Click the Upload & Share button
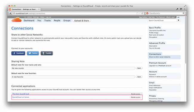The image size is (194, 112). [x=81, y=21]
